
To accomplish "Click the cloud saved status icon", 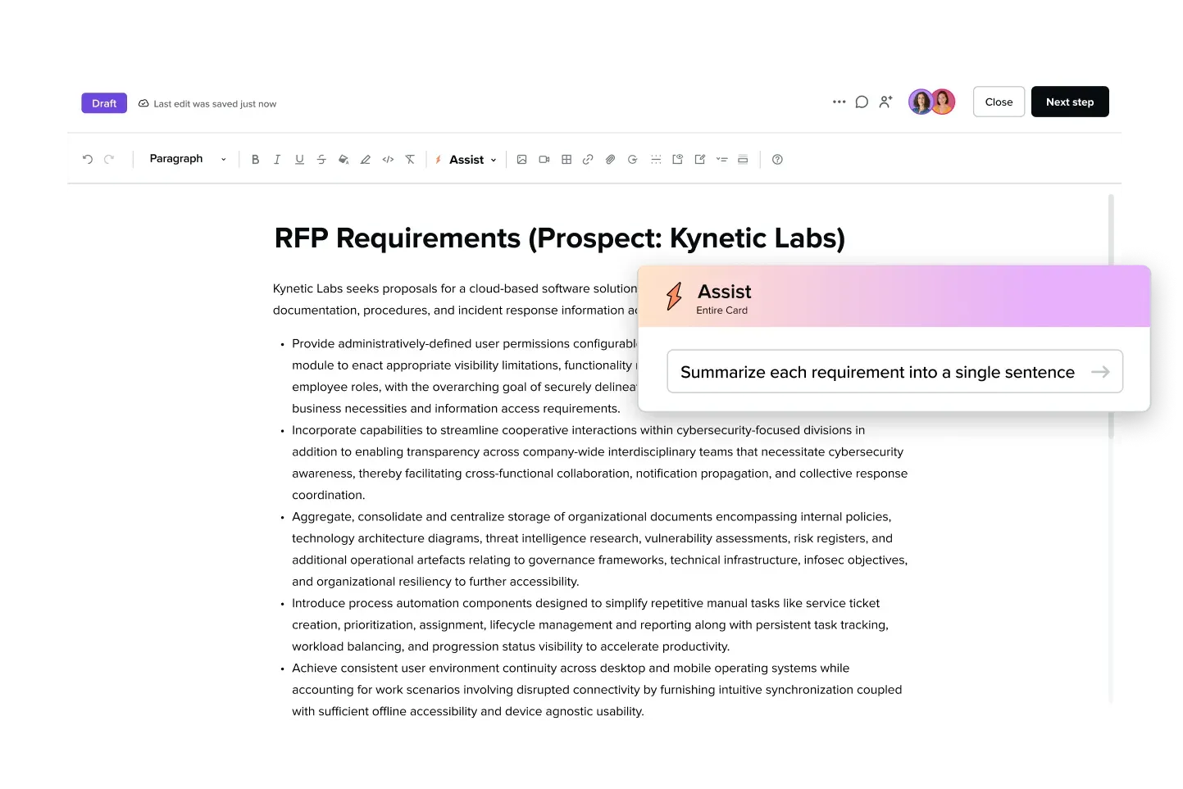I will click(x=143, y=104).
